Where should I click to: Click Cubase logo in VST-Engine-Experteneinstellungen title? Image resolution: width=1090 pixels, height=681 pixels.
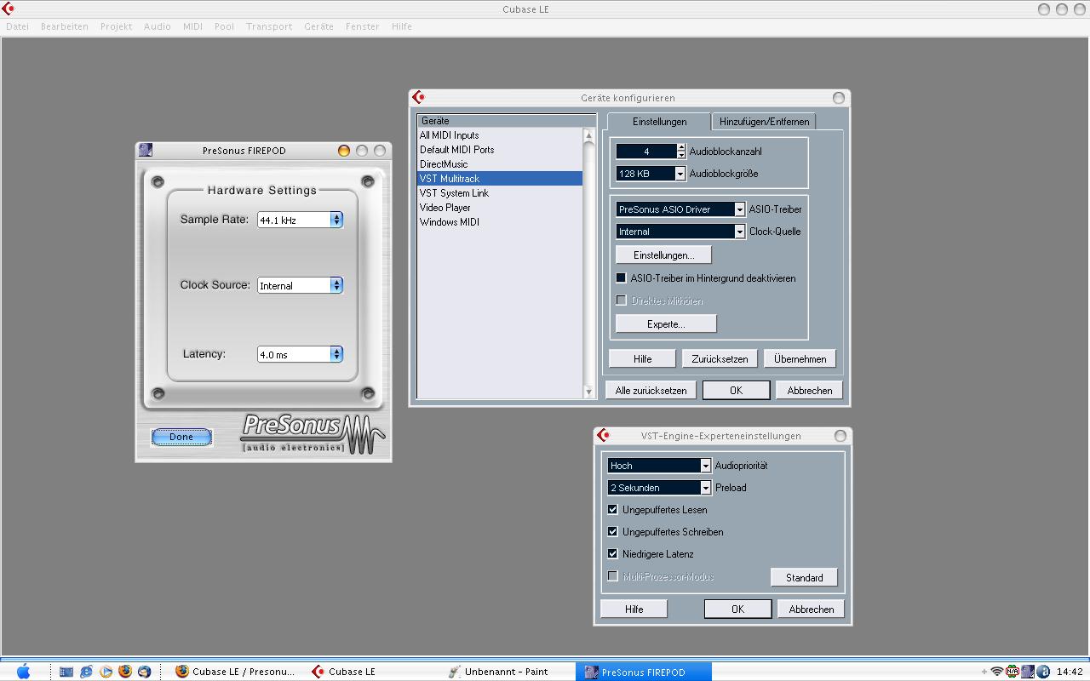(603, 435)
